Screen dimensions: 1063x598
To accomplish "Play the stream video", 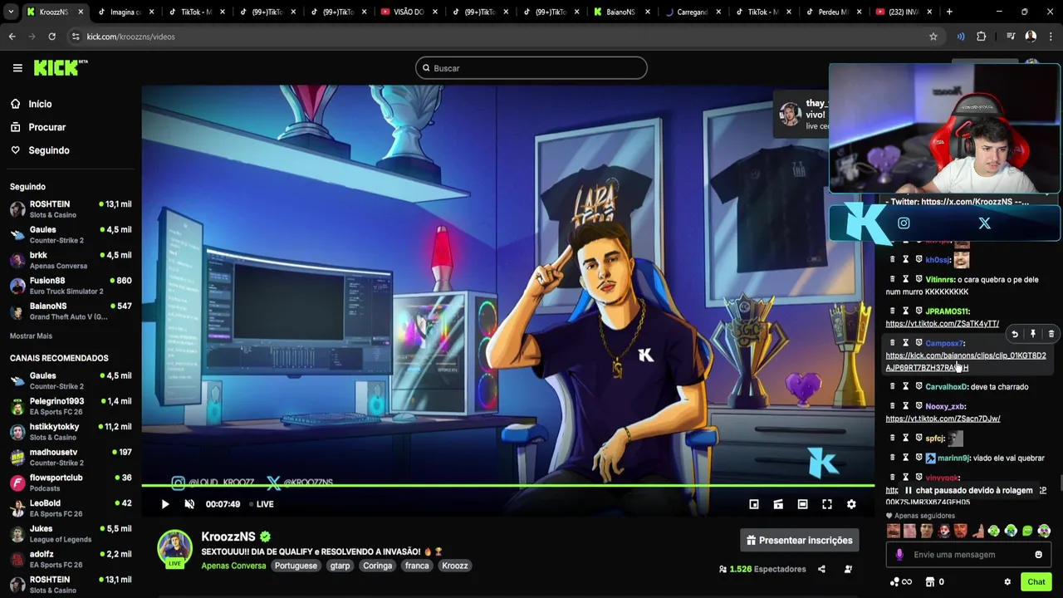I will [164, 504].
